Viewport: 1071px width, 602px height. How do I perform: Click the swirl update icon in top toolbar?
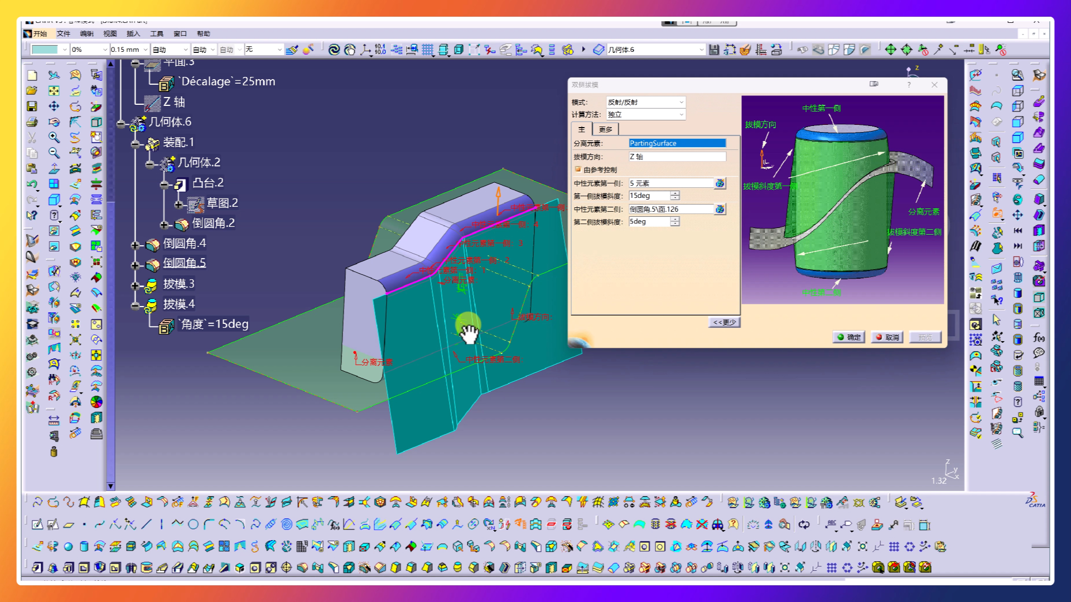pos(334,50)
